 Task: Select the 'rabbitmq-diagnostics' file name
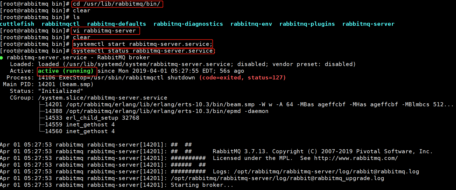(188, 24)
